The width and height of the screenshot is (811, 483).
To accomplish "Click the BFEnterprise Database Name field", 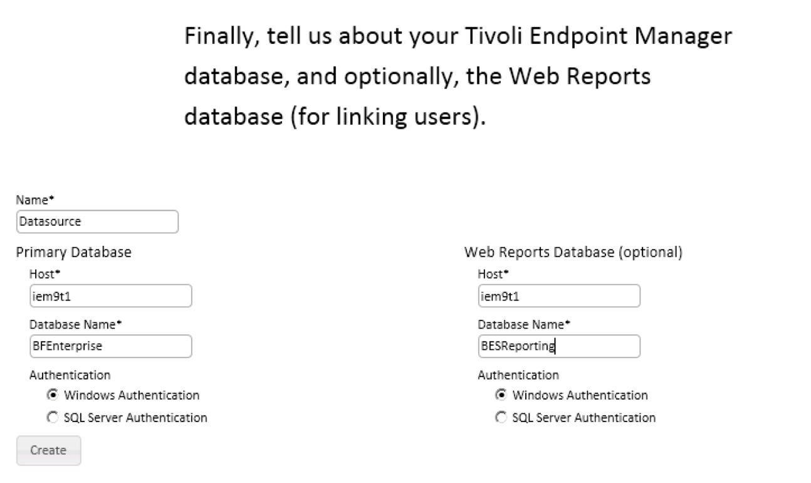I will 110,346.
